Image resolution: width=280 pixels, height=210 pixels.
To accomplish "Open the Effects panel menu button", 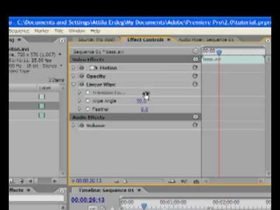I will (62, 191).
